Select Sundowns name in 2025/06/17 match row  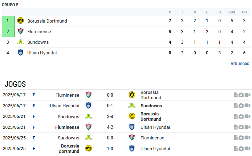[x=151, y=106]
